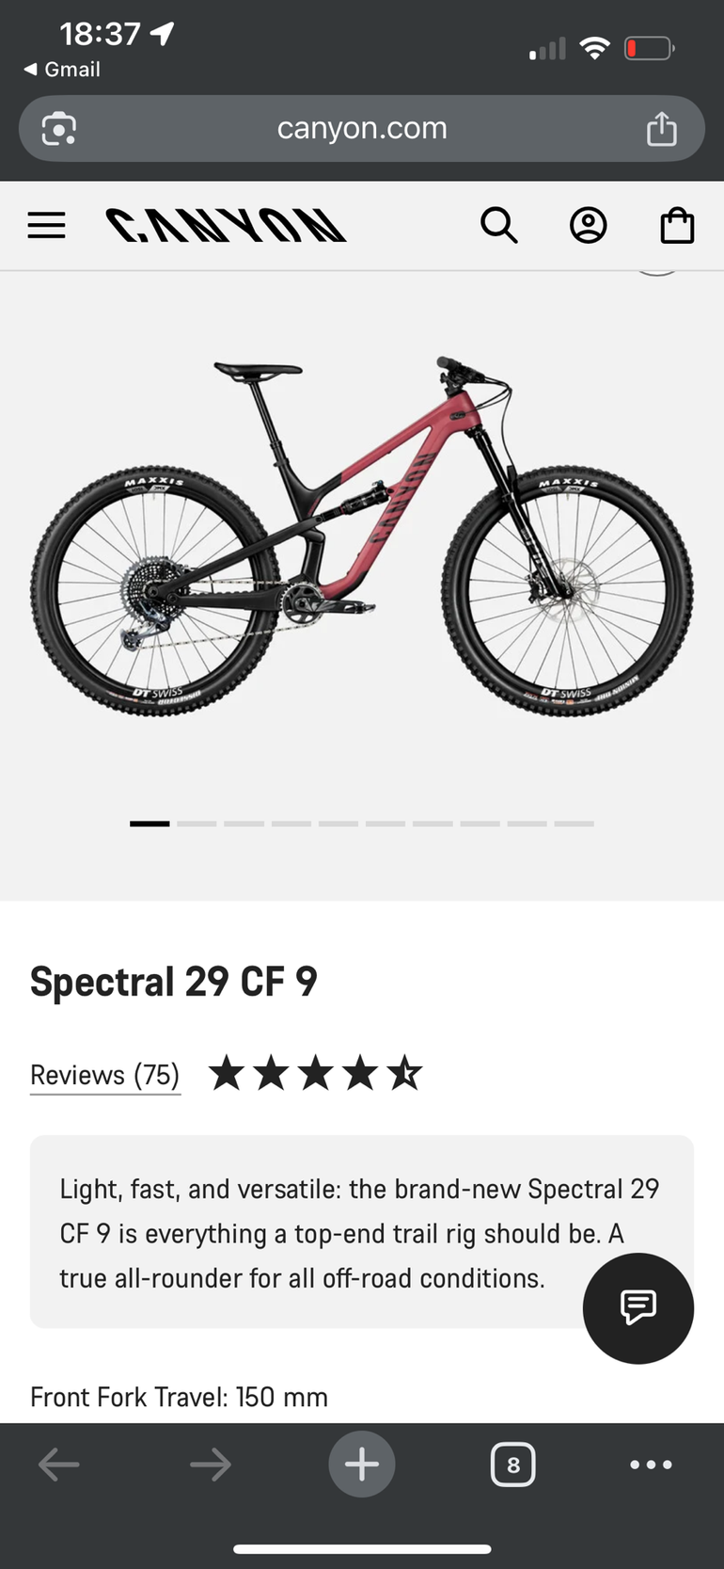Go back to previous page
The height and width of the screenshot is (1569, 724).
click(58, 1465)
